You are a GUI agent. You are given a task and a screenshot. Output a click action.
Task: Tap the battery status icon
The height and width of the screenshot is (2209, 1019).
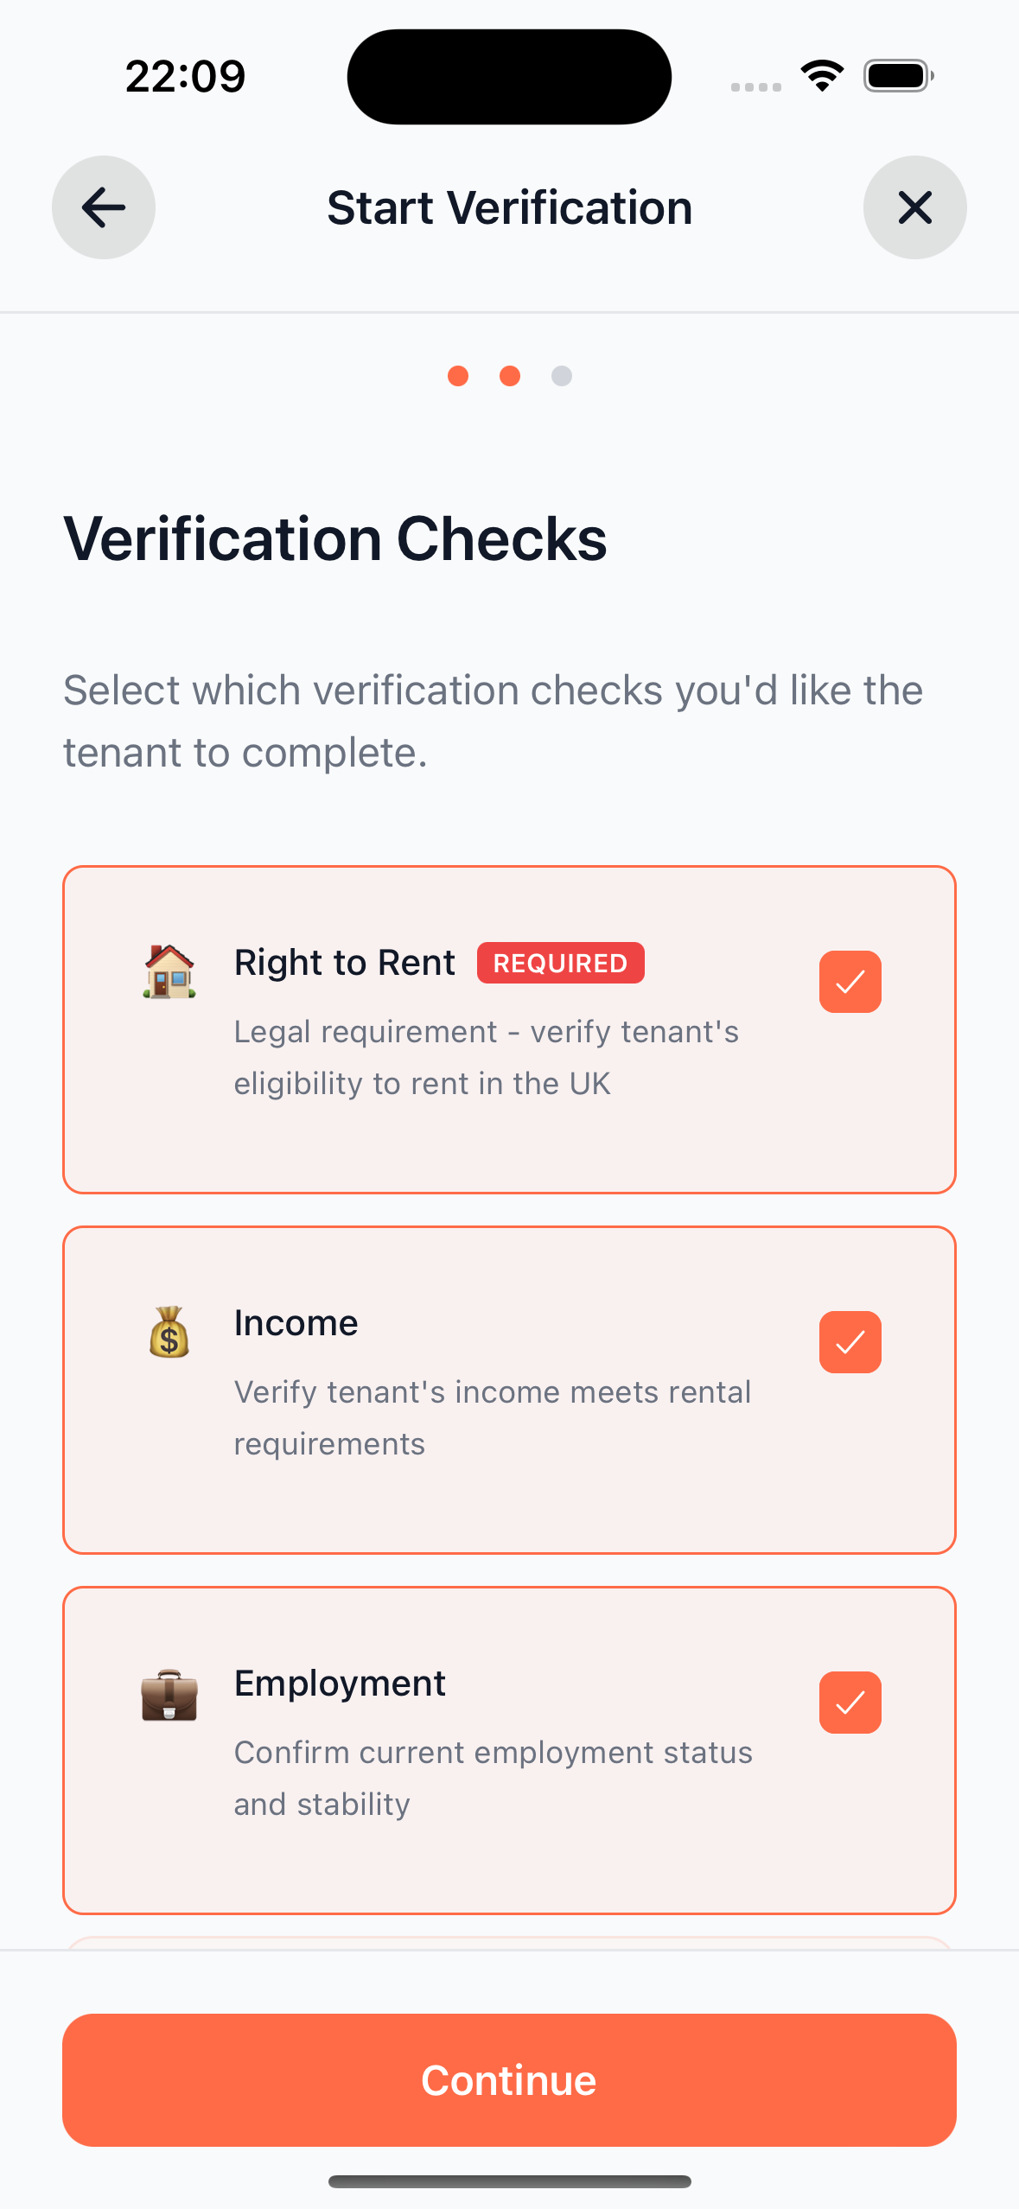(x=899, y=76)
